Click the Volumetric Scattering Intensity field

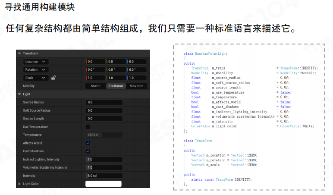tap(104, 167)
